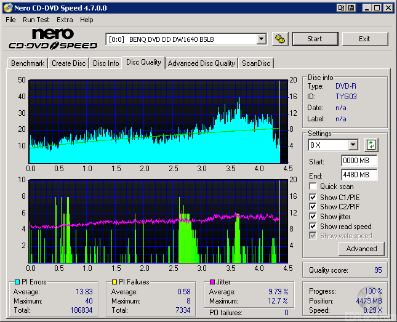Click the green refresh speed icon
This screenshot has height=322, width=397.
(x=371, y=145)
